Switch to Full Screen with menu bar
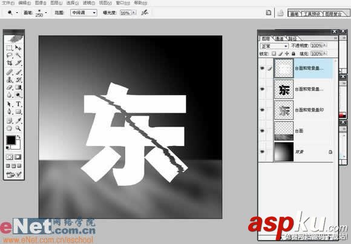 point(13,166)
